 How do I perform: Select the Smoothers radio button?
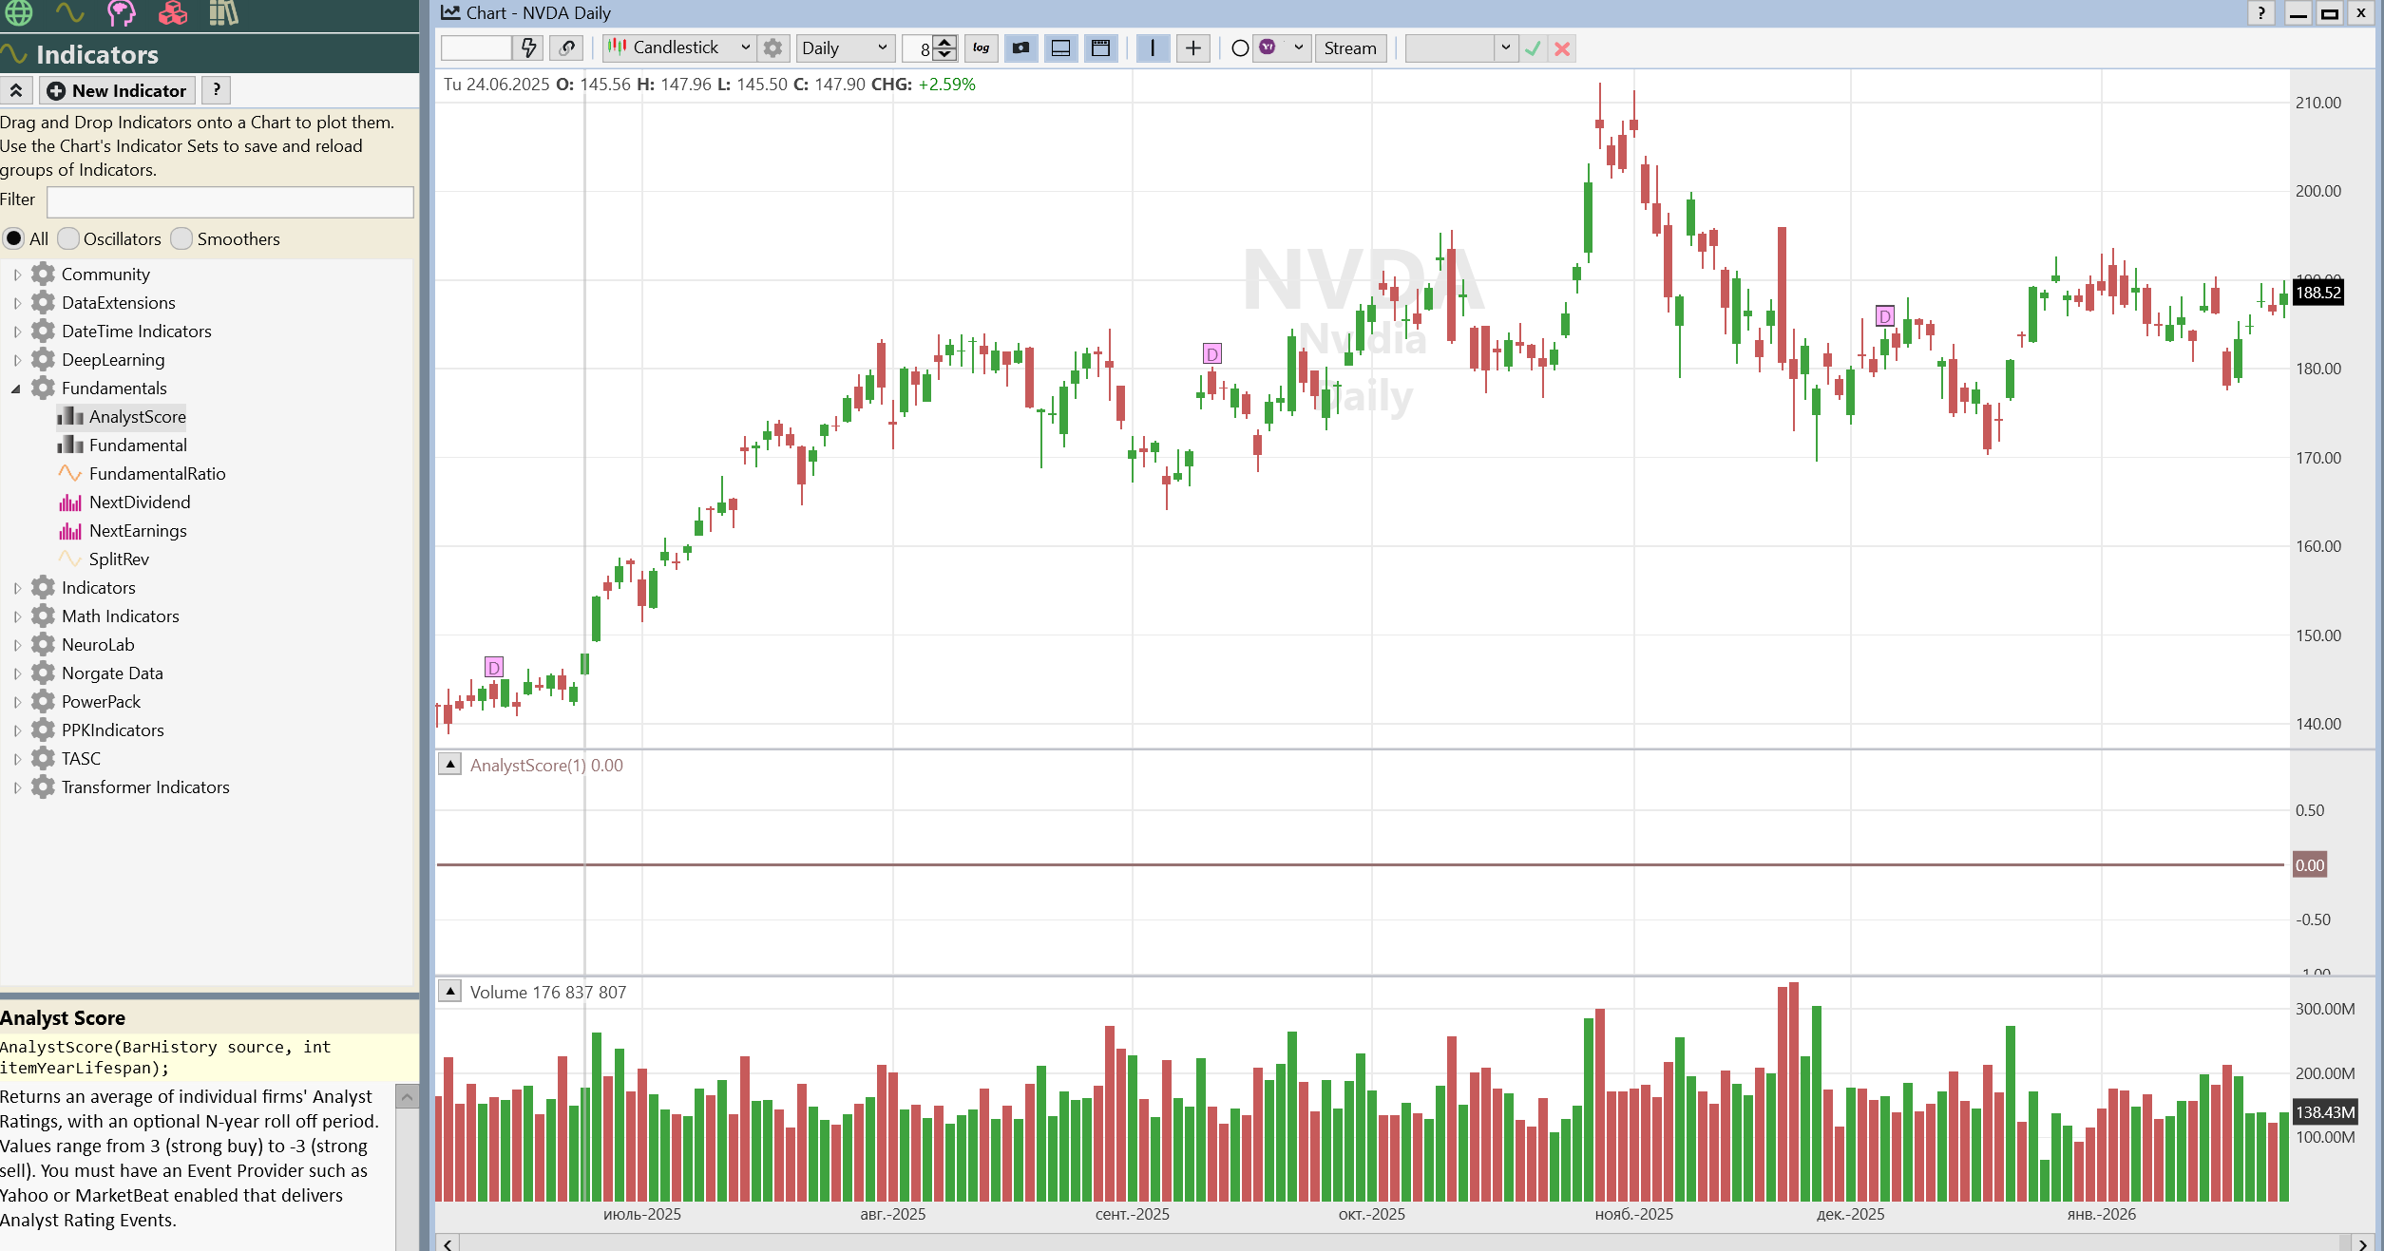coord(182,238)
